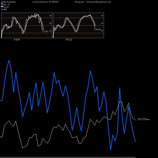Image resolution: width=158 pixels, height=158 pixels.
Task: Click the 50 axis label in FULL chart
Action: point(102,23)
